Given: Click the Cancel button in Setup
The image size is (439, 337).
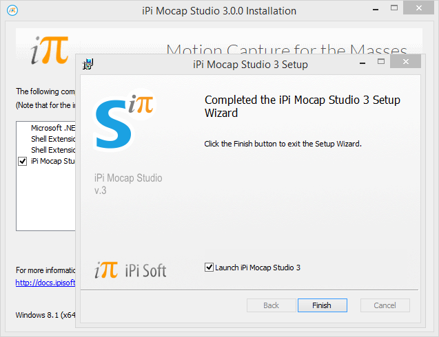Looking at the screenshot, I should (x=385, y=305).
